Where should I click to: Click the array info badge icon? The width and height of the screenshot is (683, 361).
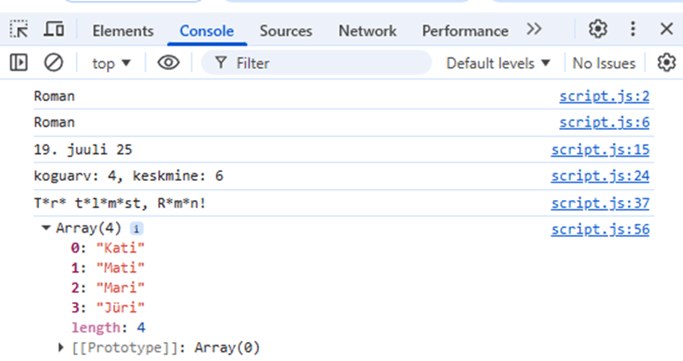click(137, 229)
